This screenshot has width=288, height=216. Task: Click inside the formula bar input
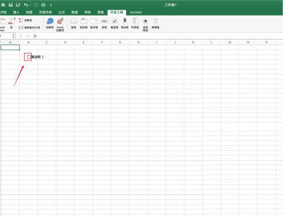pos(160,36)
